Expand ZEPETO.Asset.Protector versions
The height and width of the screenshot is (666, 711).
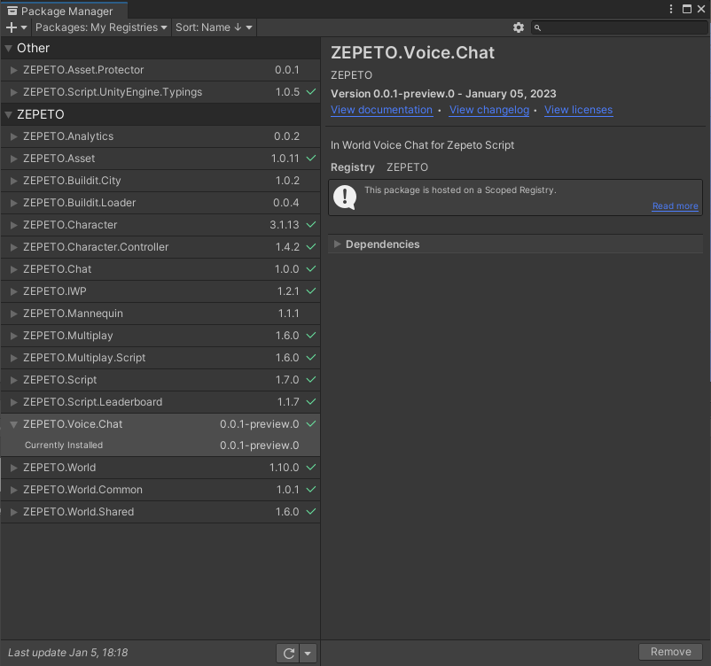click(13, 70)
